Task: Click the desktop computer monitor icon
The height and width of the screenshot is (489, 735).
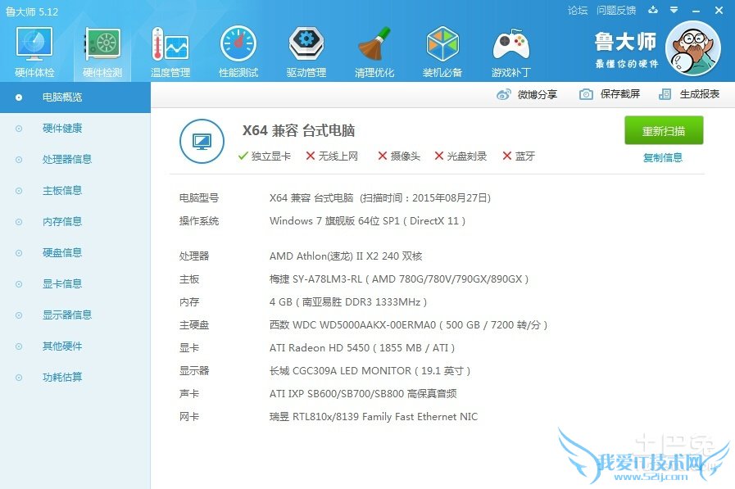Action: (202, 141)
